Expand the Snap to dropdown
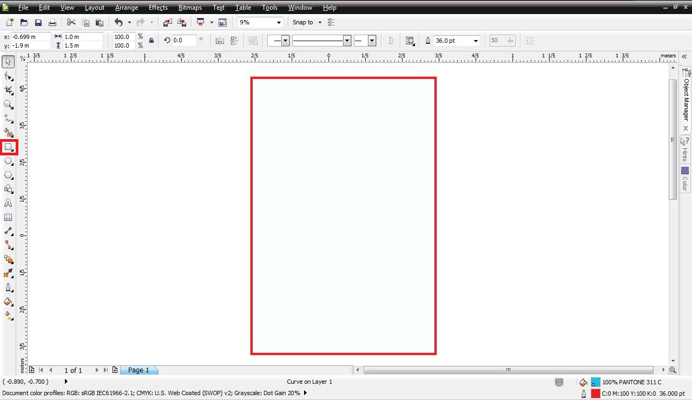The height and width of the screenshot is (400, 692). (320, 23)
